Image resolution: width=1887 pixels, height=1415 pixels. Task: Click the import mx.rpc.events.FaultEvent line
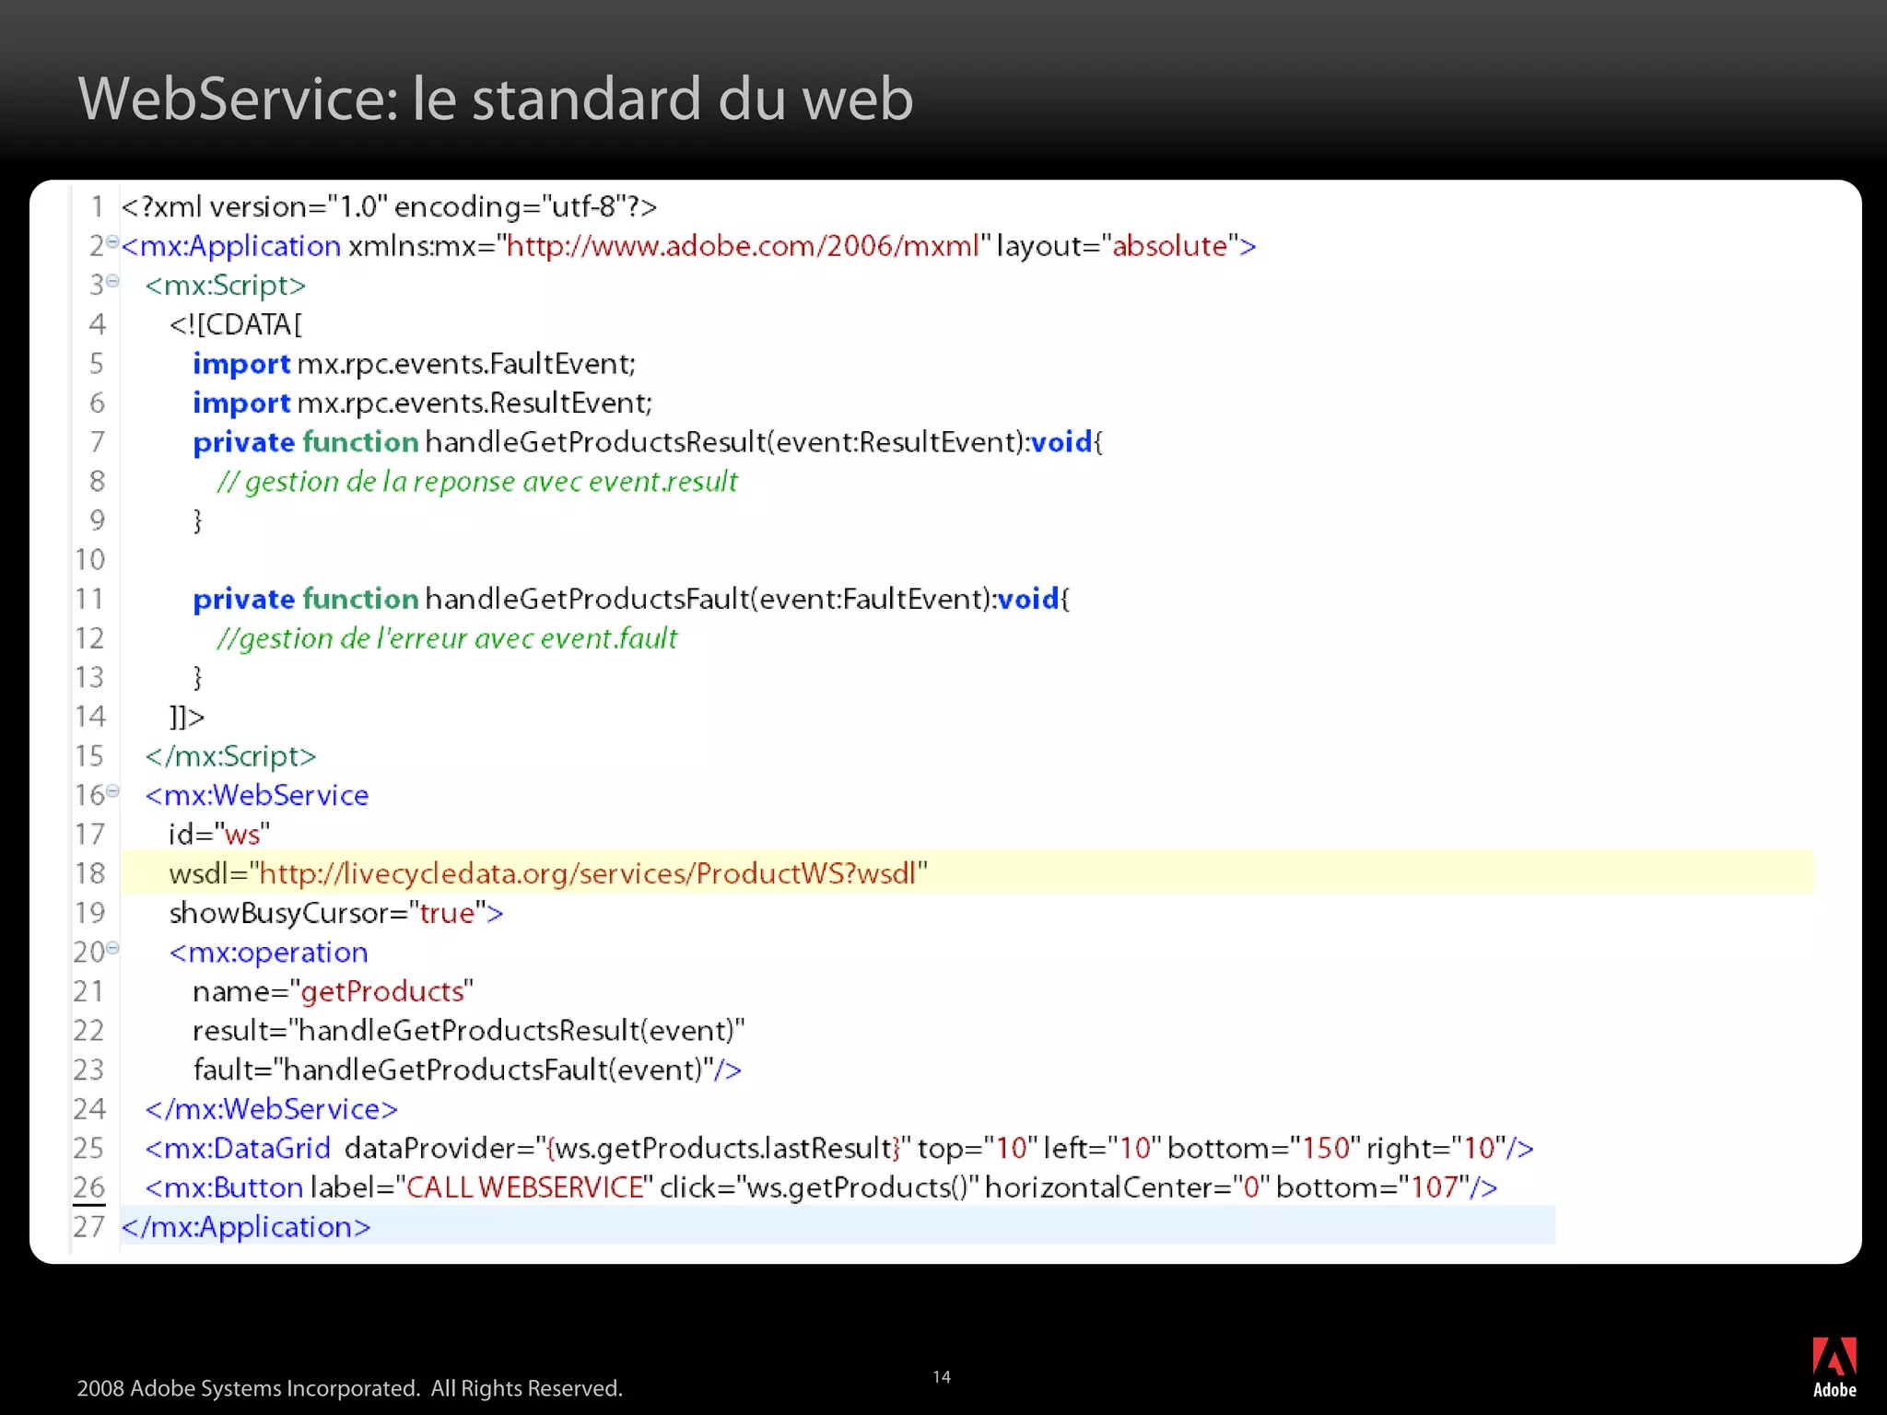[414, 364]
